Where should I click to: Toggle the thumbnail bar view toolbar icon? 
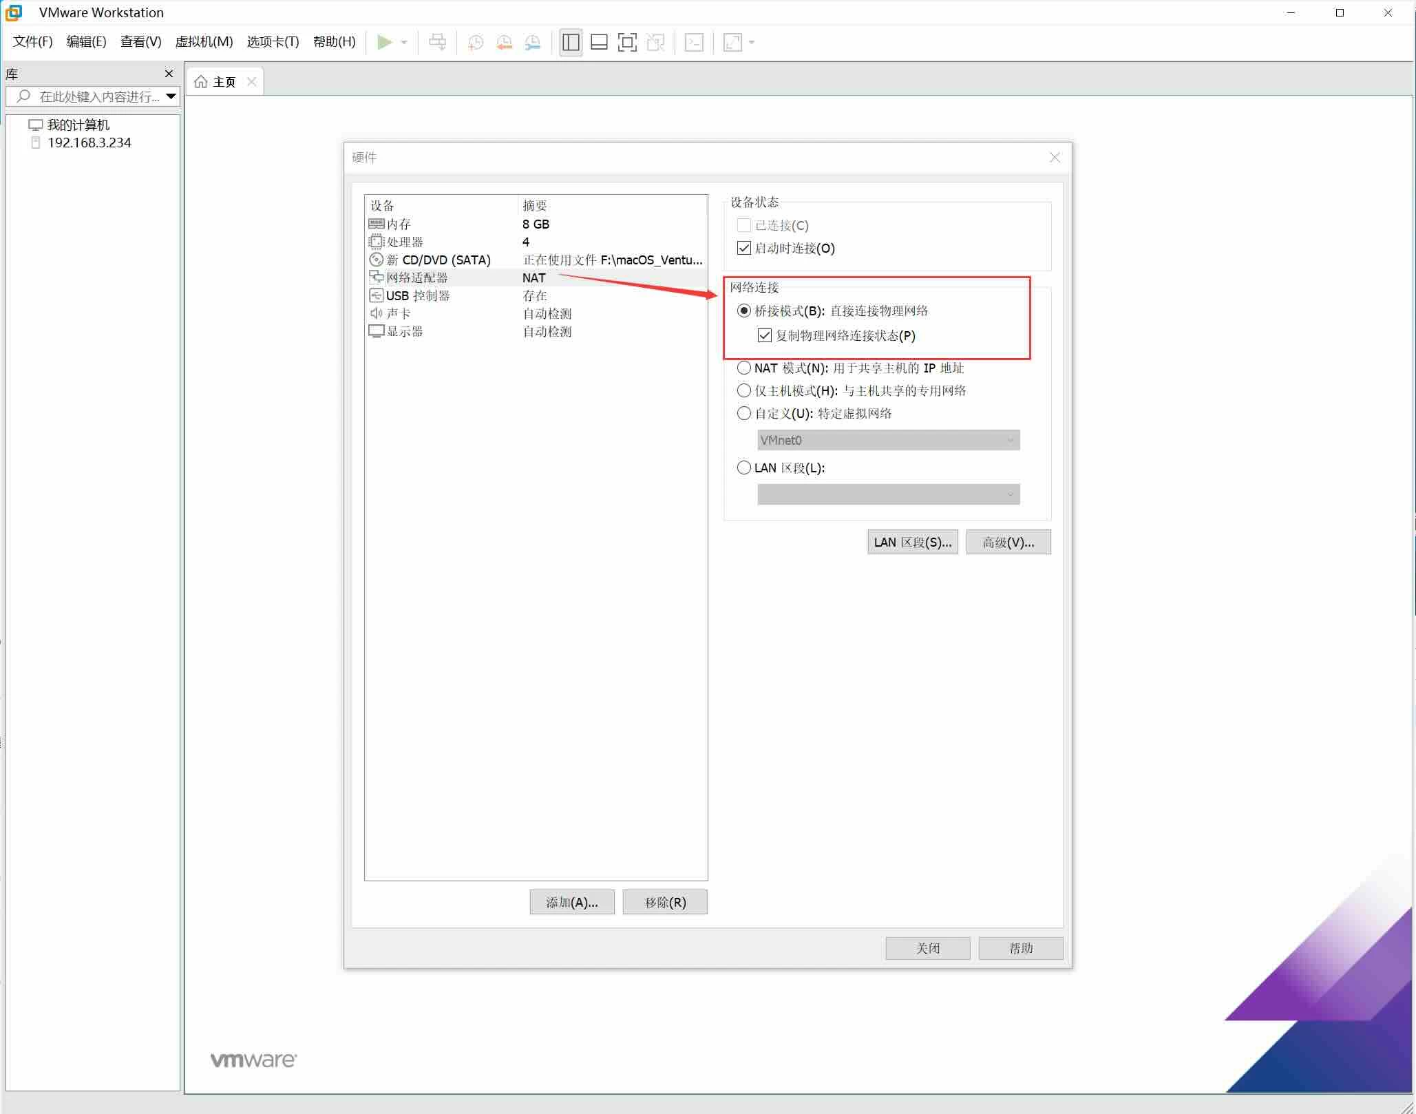click(599, 42)
